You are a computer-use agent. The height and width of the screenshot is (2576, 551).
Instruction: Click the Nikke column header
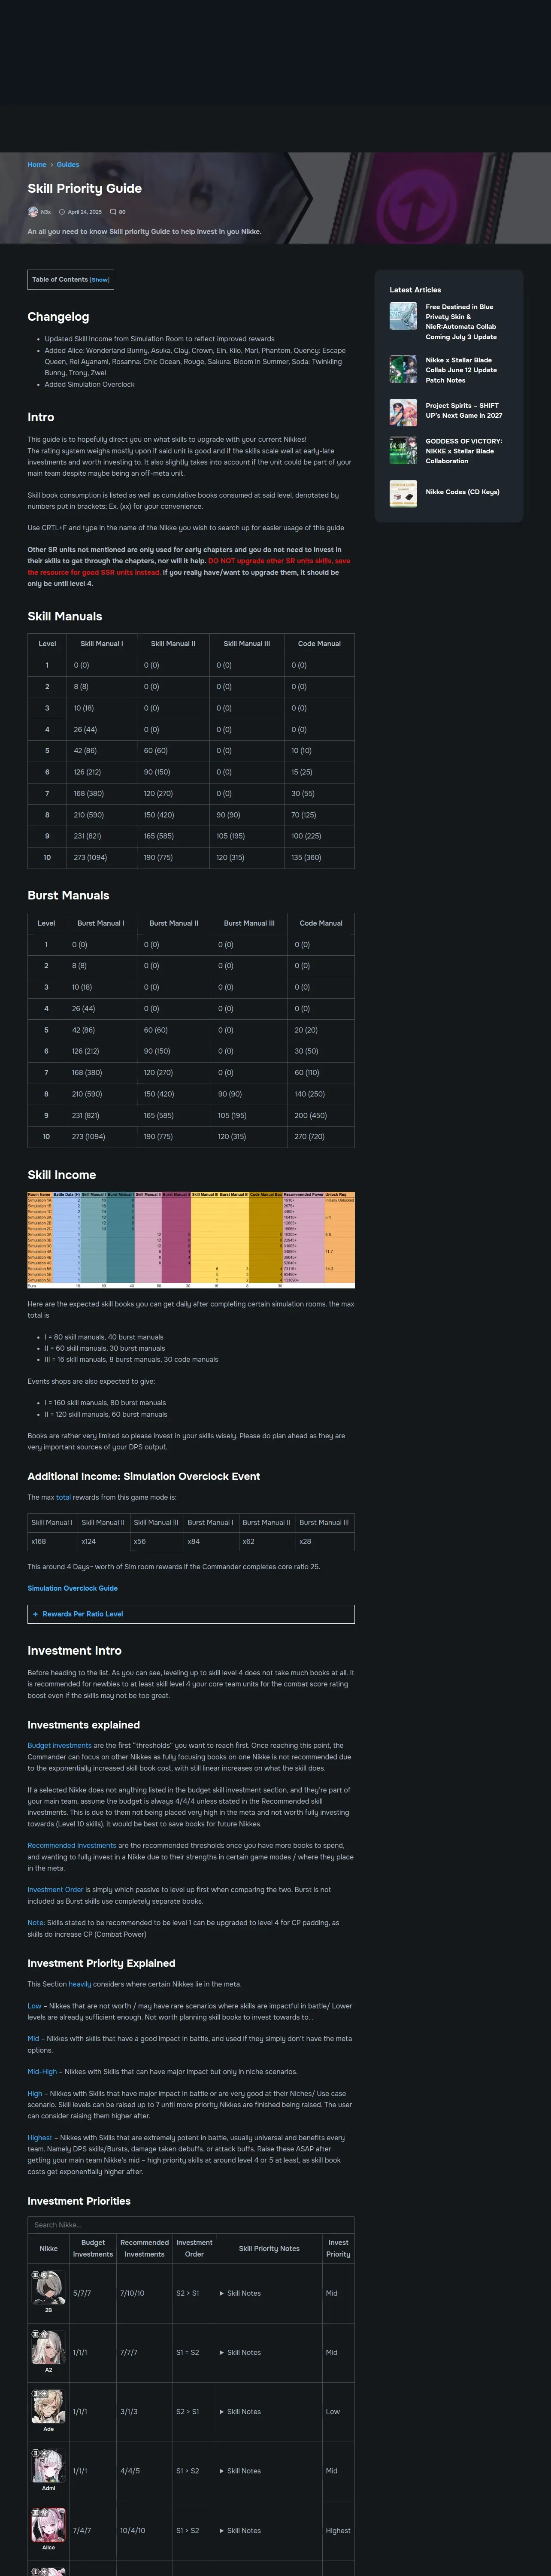coord(48,2248)
